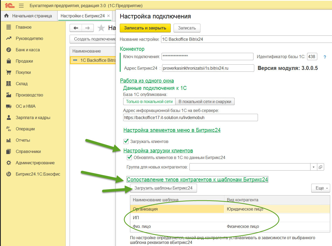
Task: Click Записать и закрыть button
Action: pyautogui.click(x=145, y=28)
